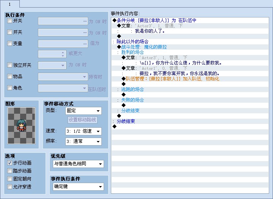Select the 文章 'Actor1', 0, 普通 line
The image size is (273, 199).
pyautogui.click(x=190, y=68)
